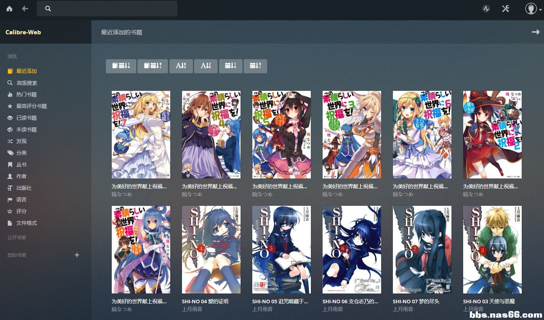Click author 上月雨音 under SHI-NO 04

[x=192, y=309]
